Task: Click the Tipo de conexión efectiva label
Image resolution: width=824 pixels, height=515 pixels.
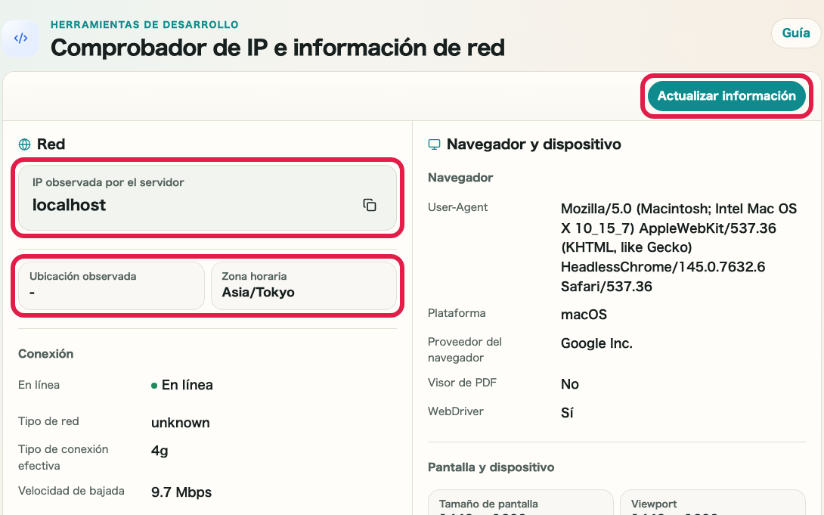Action: click(x=63, y=458)
